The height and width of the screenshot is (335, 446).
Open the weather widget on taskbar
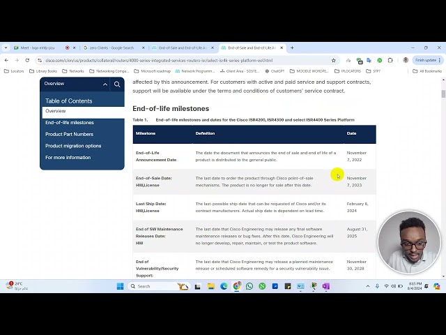coord(17,286)
